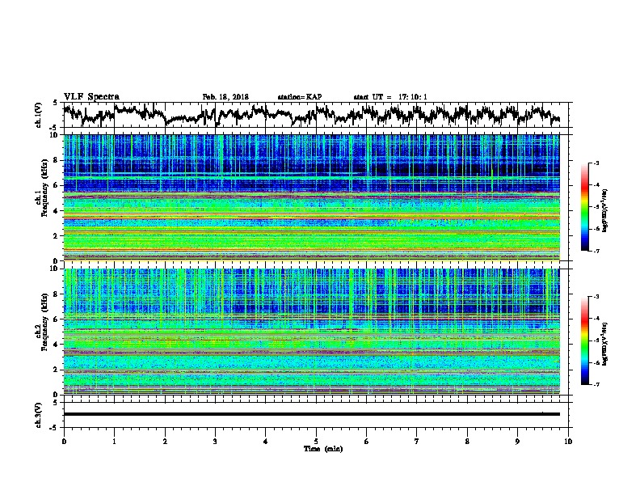Click time axis tick label "5" below the plots
Image resolution: width=640 pixels, height=495 pixels.
[x=316, y=442]
